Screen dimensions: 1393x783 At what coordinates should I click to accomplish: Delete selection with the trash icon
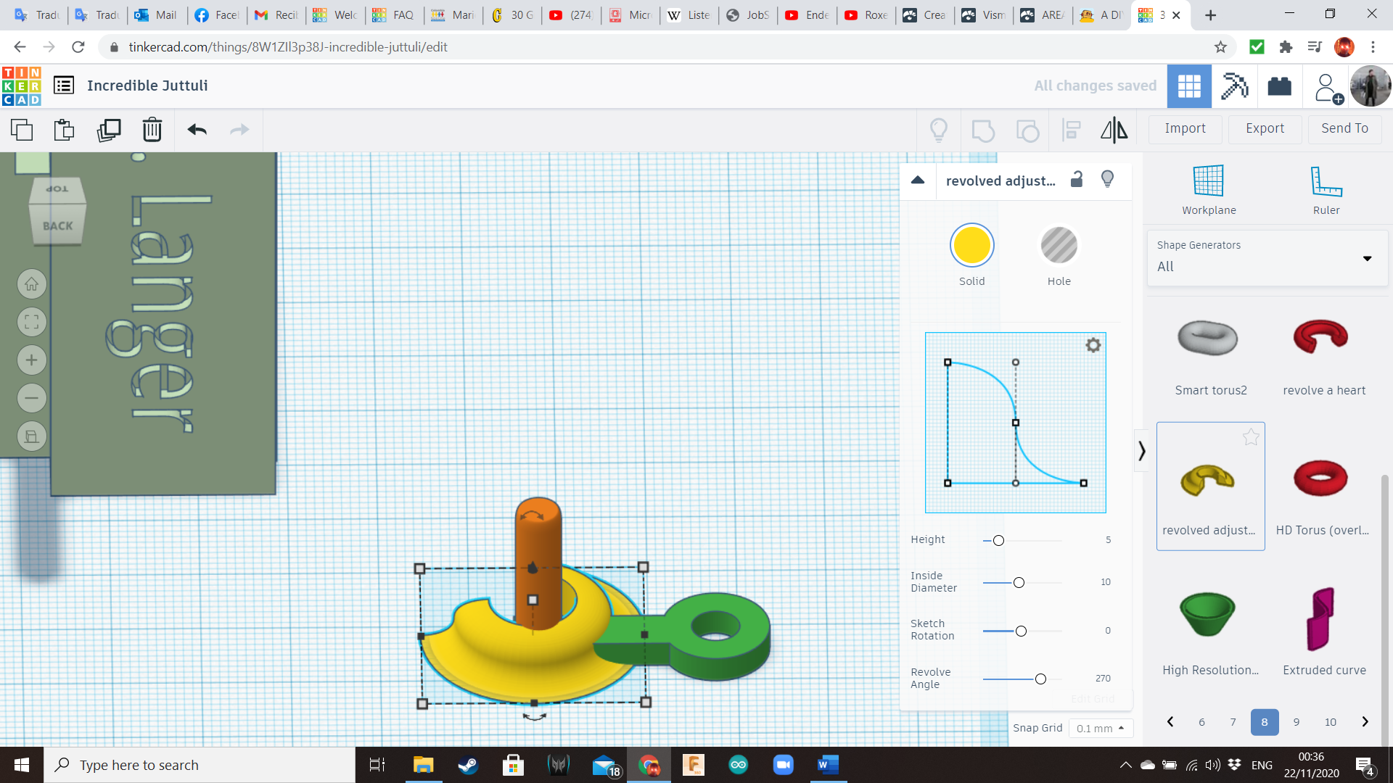point(152,130)
